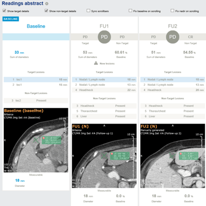Viewport: 206px width, 206px height.
Task: Click the BASELINE badge label
Action: (10, 19)
